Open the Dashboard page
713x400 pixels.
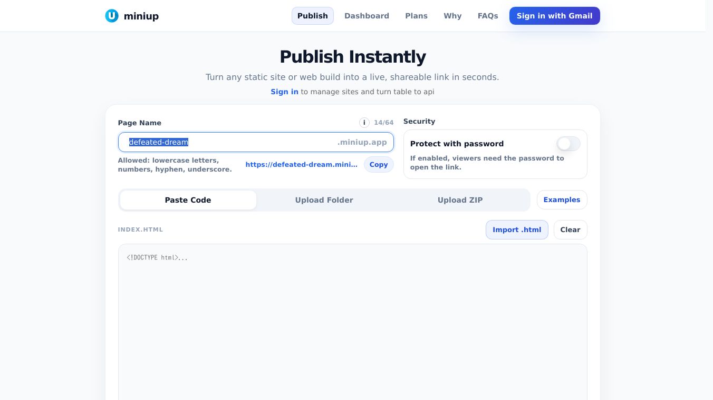(367, 16)
